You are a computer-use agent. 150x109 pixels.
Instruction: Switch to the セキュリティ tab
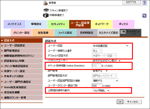click(58, 24)
